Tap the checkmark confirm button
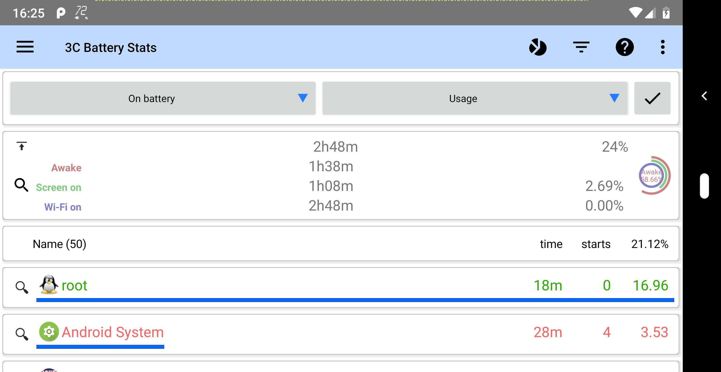The image size is (721, 372). pyautogui.click(x=652, y=98)
